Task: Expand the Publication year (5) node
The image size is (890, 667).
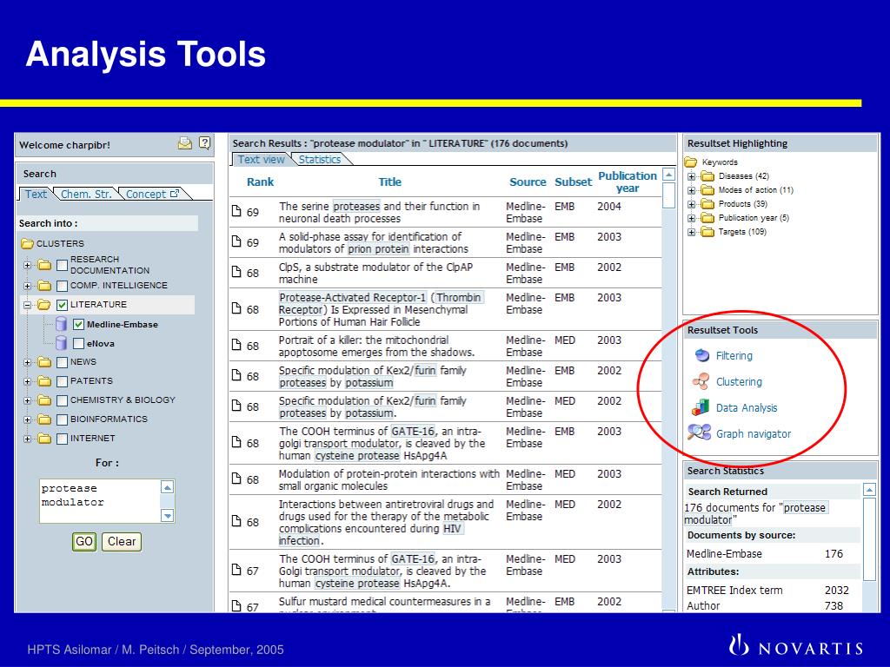Action: (x=691, y=218)
